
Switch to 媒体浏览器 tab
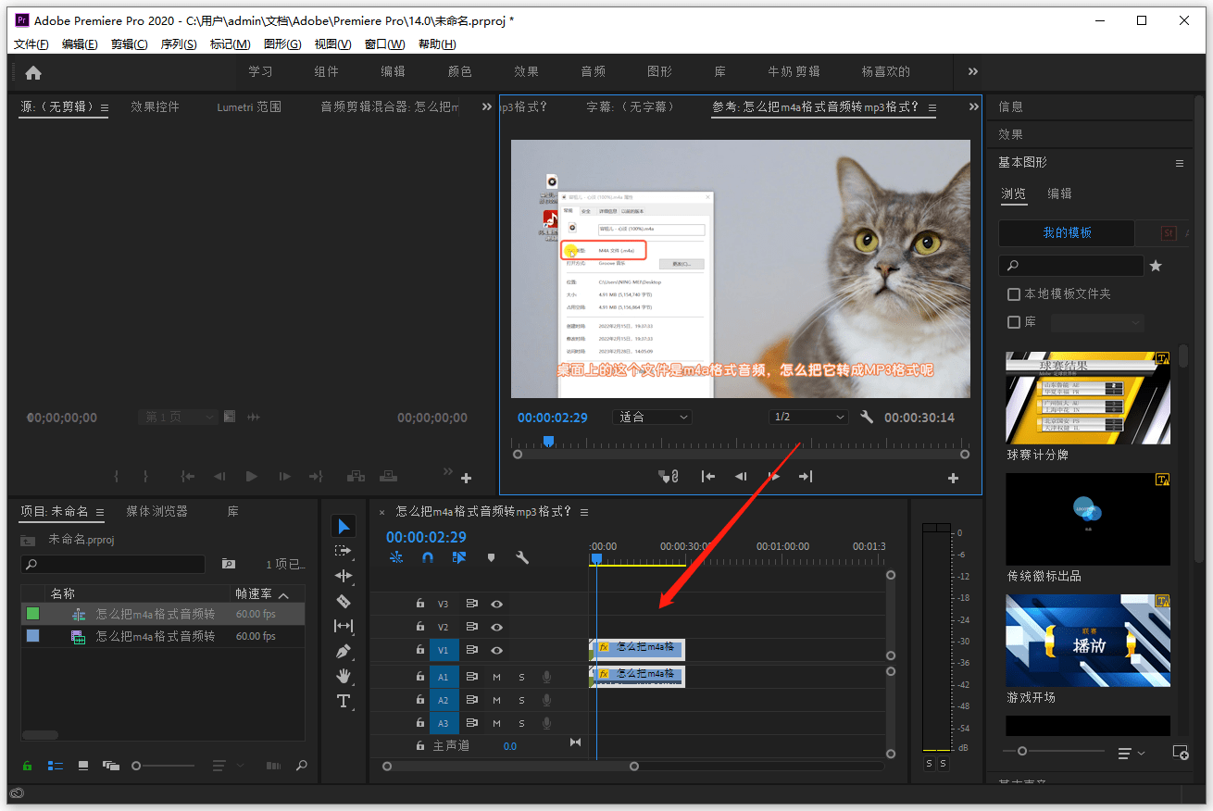pos(157,511)
